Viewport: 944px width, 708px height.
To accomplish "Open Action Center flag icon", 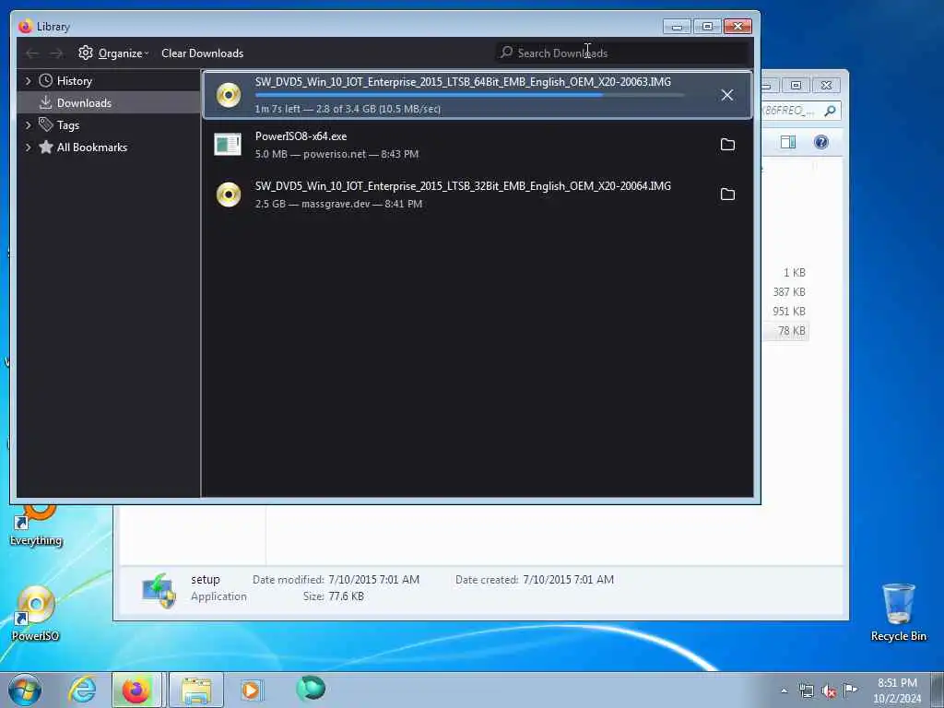I will click(x=850, y=690).
